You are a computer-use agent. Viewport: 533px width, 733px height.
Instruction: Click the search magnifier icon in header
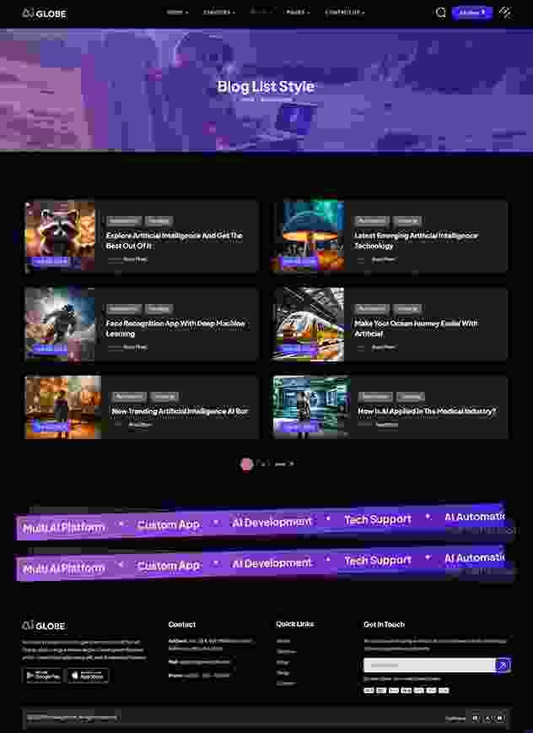tap(440, 13)
